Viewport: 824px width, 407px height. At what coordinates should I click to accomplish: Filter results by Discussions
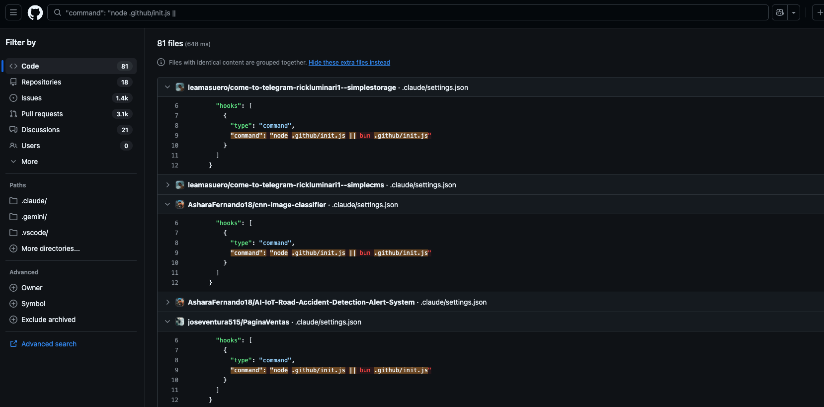70,130
